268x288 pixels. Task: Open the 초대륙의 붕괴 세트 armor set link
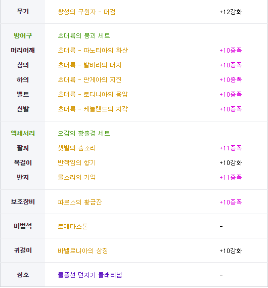coord(84,35)
